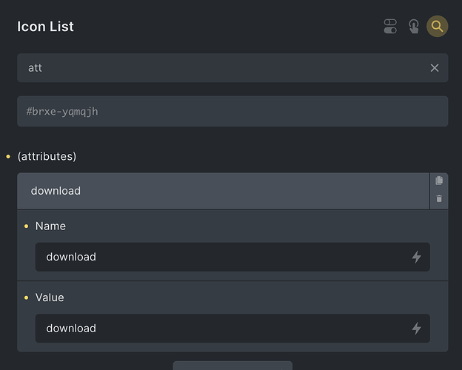Click the (attributes) group label
Screen dimensions: 462x370
click(47, 156)
